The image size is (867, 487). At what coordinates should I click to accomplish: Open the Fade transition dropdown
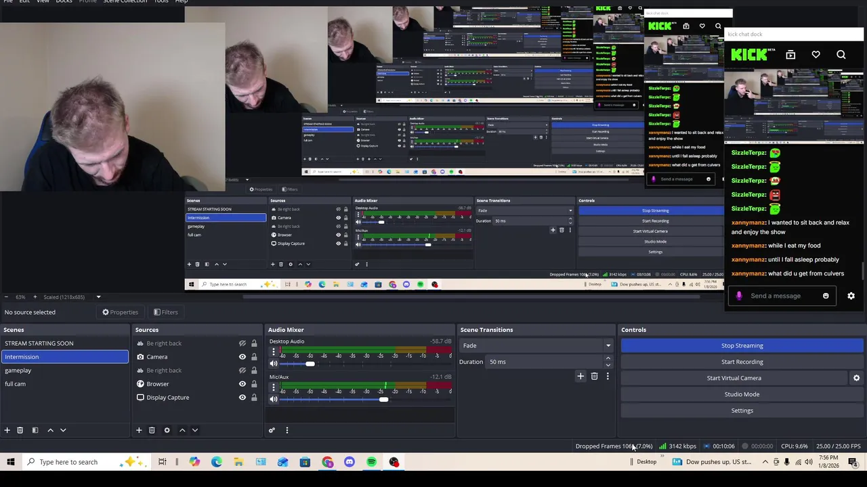pyautogui.click(x=536, y=346)
